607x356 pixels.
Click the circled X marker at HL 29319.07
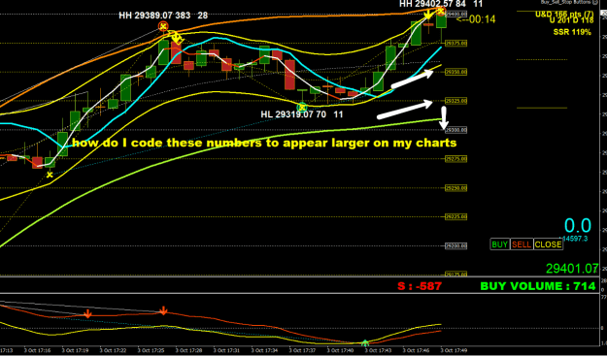302,107
